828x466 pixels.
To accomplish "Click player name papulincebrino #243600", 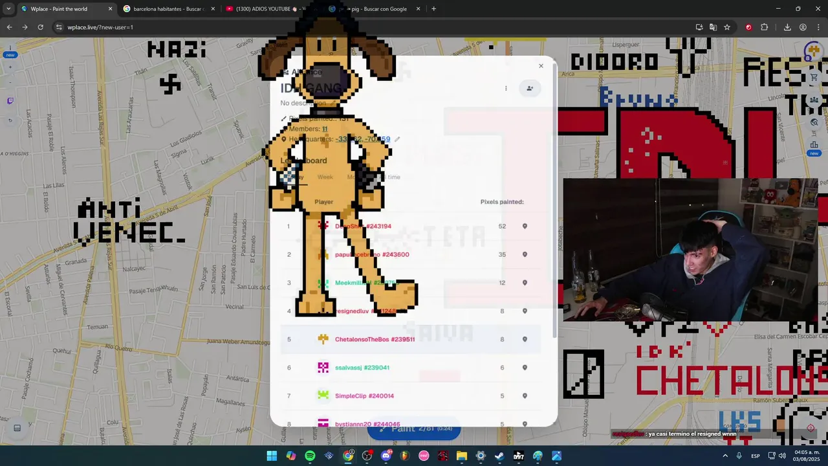I will point(372,254).
